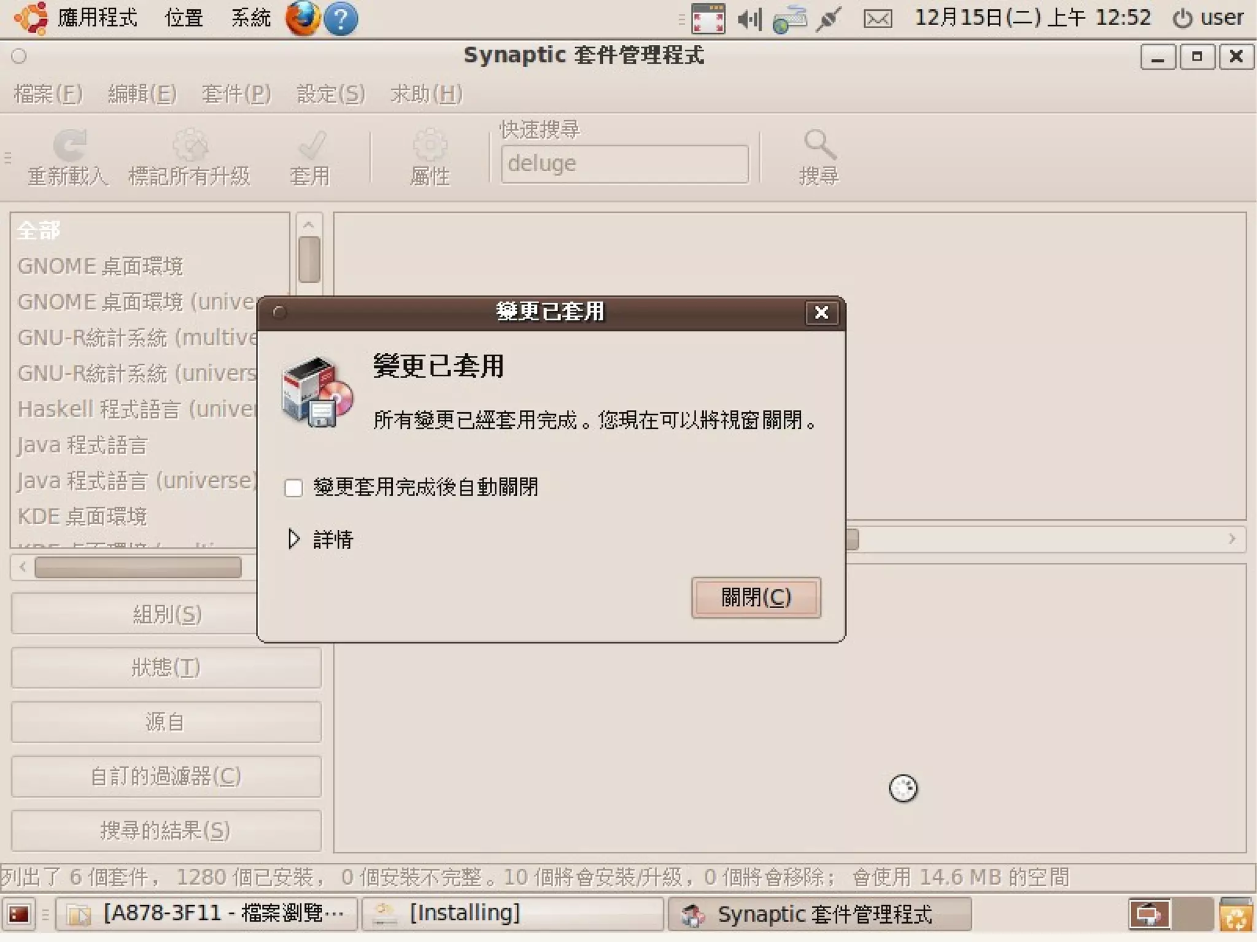Focus the 快速搜尋 field containing deluge
The image size is (1257, 942).
coord(625,164)
